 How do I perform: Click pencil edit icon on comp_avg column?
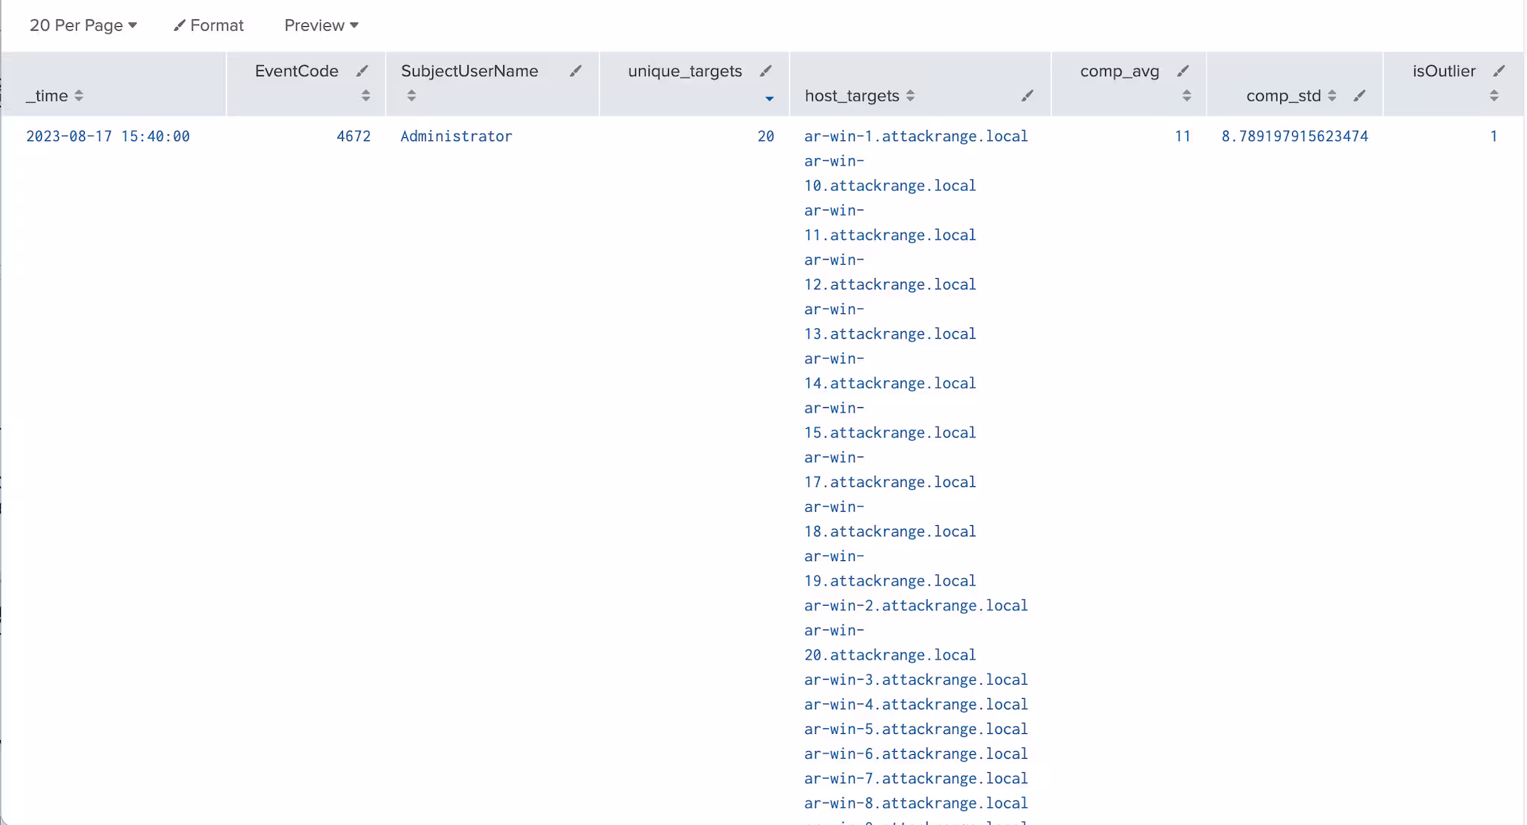[1183, 72]
